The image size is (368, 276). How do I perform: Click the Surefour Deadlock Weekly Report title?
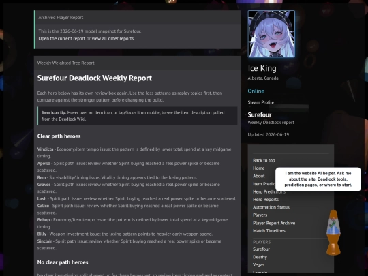[x=95, y=78]
